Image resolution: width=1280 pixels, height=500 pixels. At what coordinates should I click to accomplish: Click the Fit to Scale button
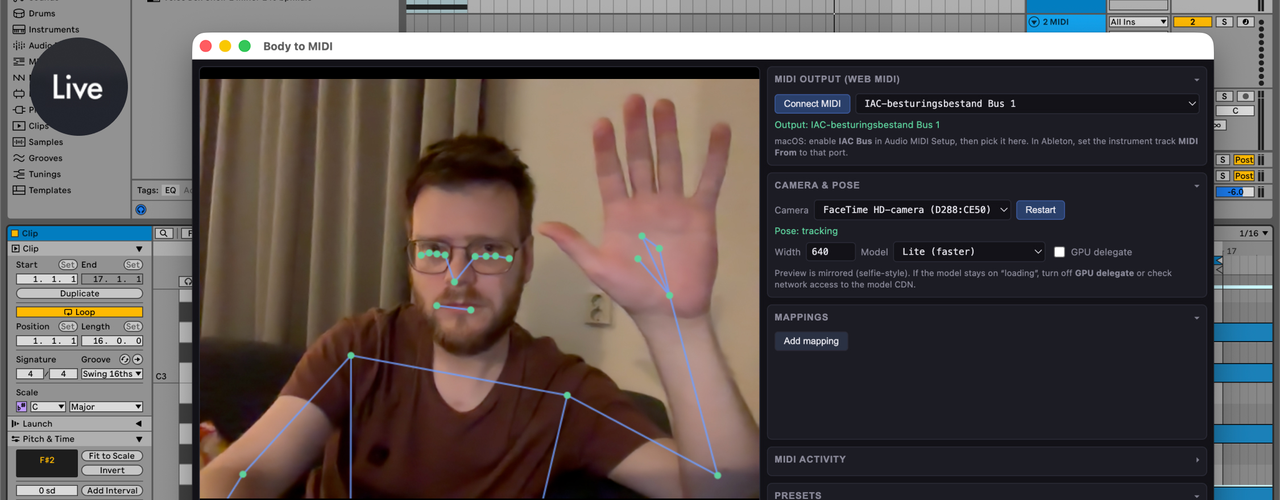tap(112, 456)
